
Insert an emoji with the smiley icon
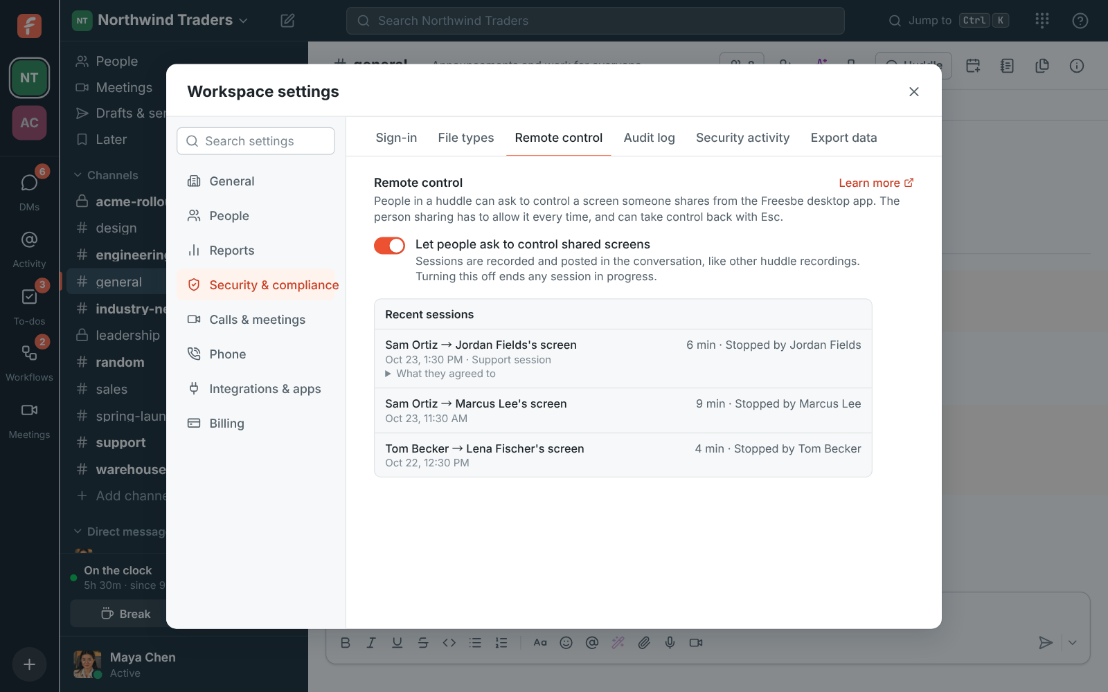pyautogui.click(x=566, y=643)
